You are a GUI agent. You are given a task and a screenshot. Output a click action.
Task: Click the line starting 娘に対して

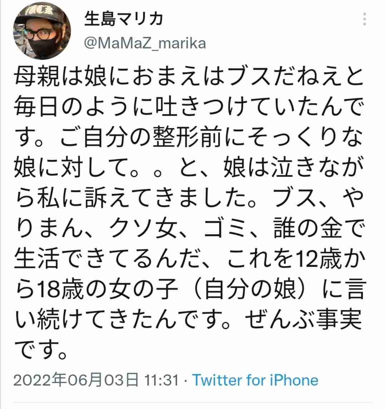[x=189, y=168]
